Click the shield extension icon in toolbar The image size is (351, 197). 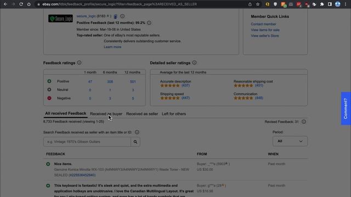click(x=275, y=4)
